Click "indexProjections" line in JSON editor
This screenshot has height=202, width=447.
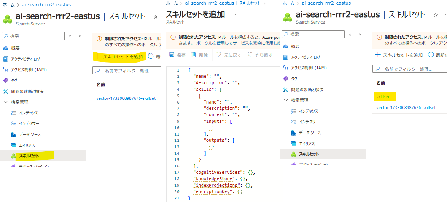223,185
